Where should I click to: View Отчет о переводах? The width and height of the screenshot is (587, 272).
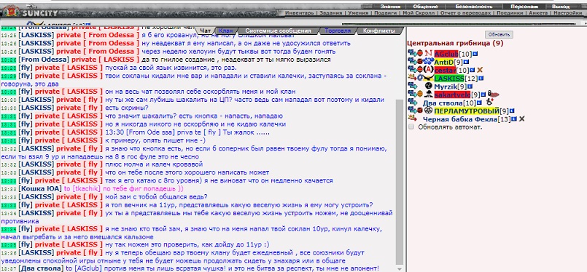click(x=466, y=12)
